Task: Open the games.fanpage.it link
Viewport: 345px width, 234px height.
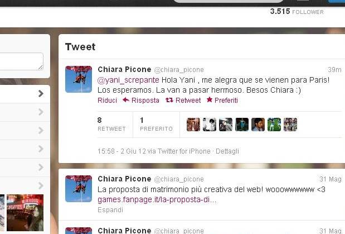Action: click(x=157, y=199)
